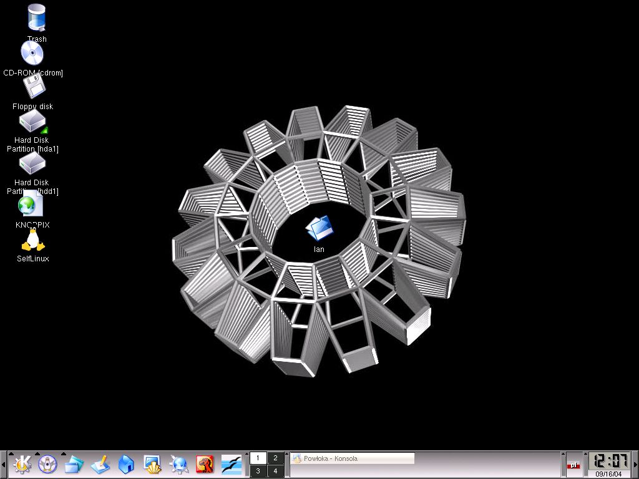Launch Konqueror web browser from panel
Screen dimensions: 639x479
(179, 464)
